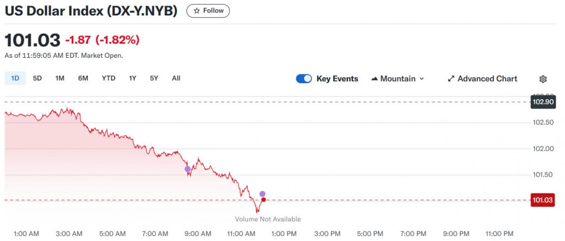Image resolution: width=565 pixels, height=241 pixels.
Task: Open the Advanced Chart view
Action: point(482,79)
